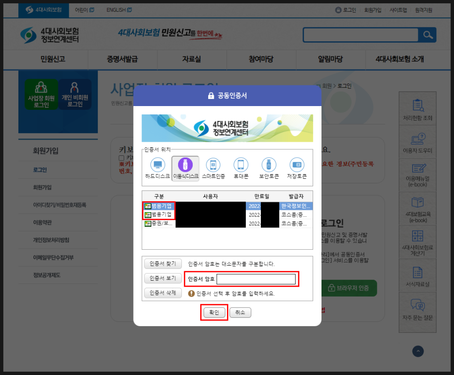The height and width of the screenshot is (375, 454).
Task: Click the green 브라우저 인증 button
Action: 349,288
